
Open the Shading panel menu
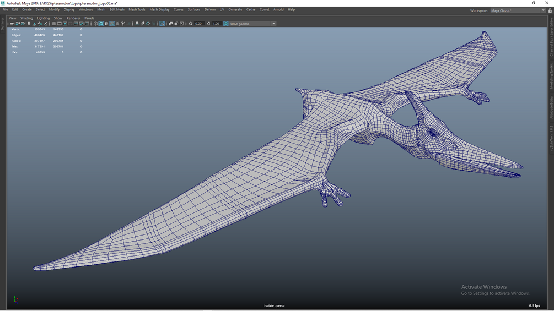(26, 18)
